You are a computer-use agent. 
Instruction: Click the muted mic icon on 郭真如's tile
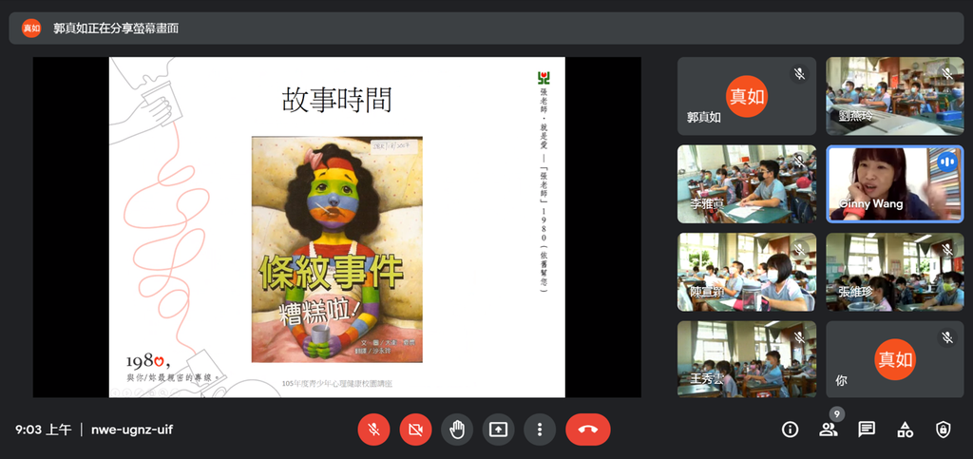(x=799, y=74)
